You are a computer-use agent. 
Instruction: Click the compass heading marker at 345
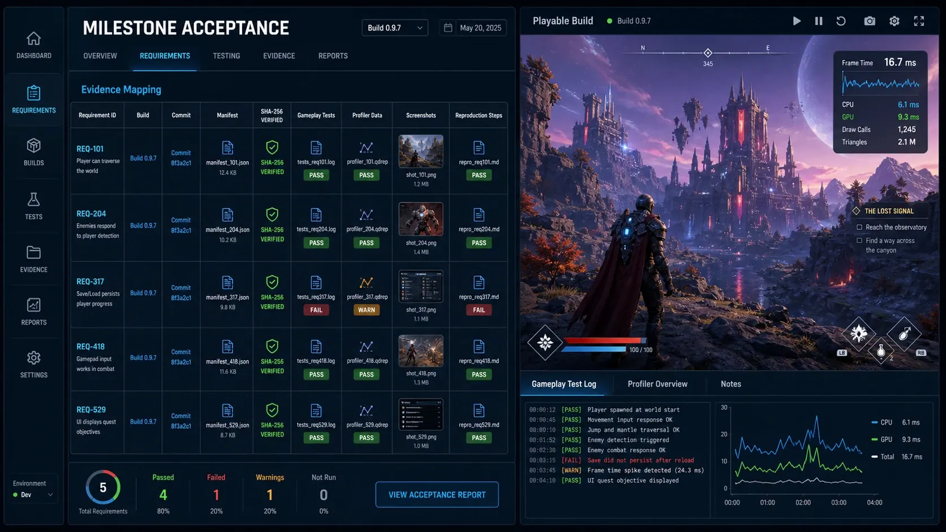point(708,53)
